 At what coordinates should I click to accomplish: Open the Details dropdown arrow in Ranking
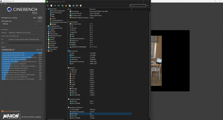coord(41,50)
